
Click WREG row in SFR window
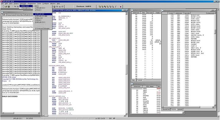tap(146, 89)
